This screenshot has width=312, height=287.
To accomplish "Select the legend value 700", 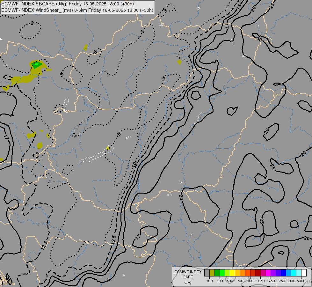I will (x=240, y=281).
